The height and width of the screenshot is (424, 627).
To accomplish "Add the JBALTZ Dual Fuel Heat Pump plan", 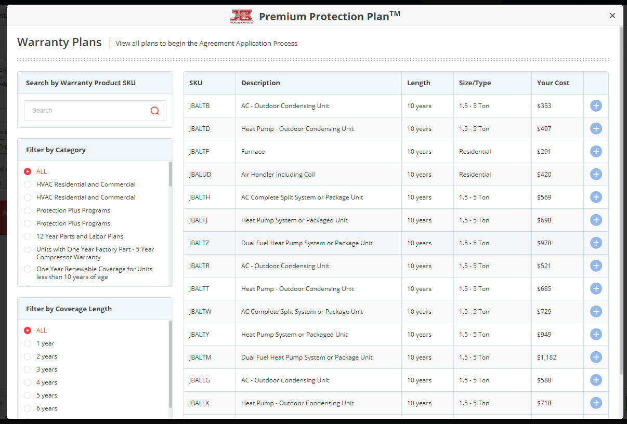I will [596, 243].
